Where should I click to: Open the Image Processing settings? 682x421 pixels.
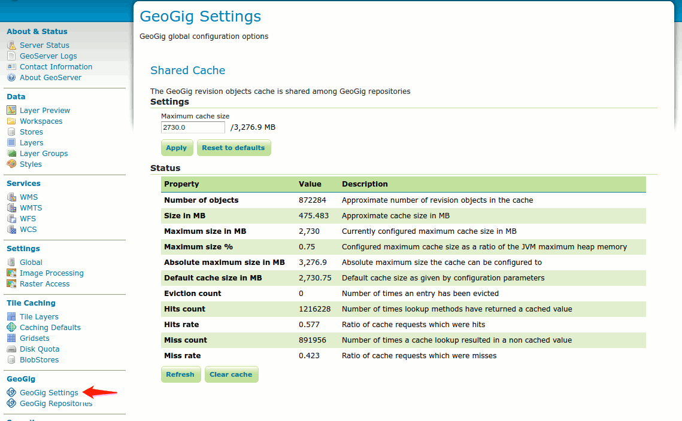click(x=11, y=273)
